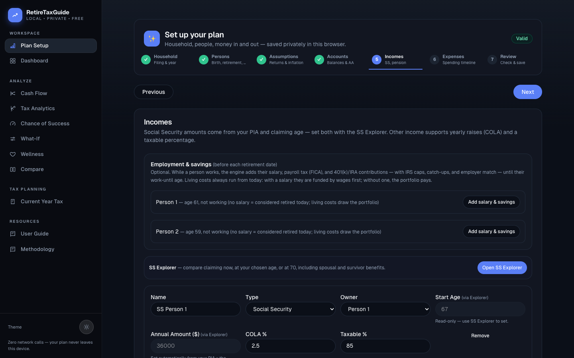The image size is (574, 358).
Task: Click the Dashboard grid icon
Action: pyautogui.click(x=13, y=61)
